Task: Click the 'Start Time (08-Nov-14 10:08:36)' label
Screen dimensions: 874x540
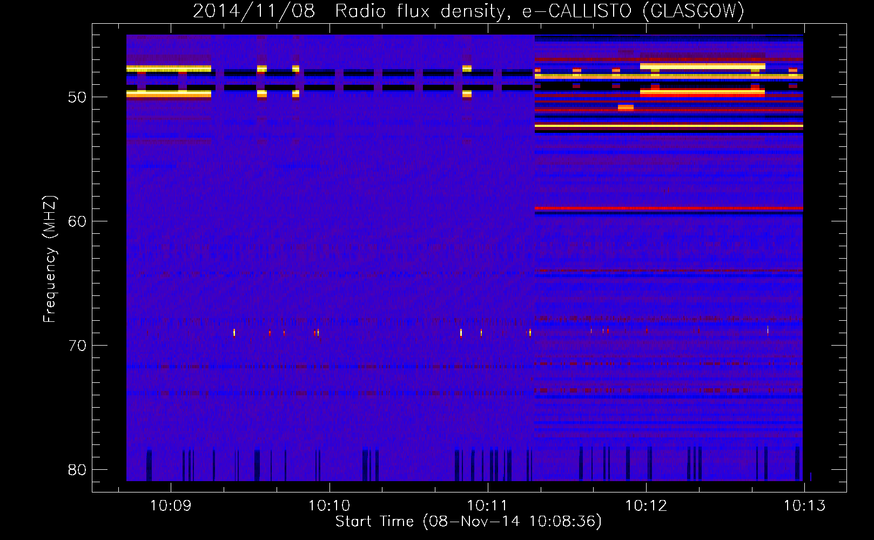Action: [468, 522]
